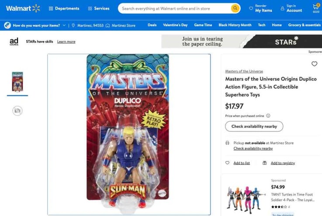Select the Duplico product thumbnail image
Image resolution: width=322 pixels, height=216 pixels.
pos(17,82)
